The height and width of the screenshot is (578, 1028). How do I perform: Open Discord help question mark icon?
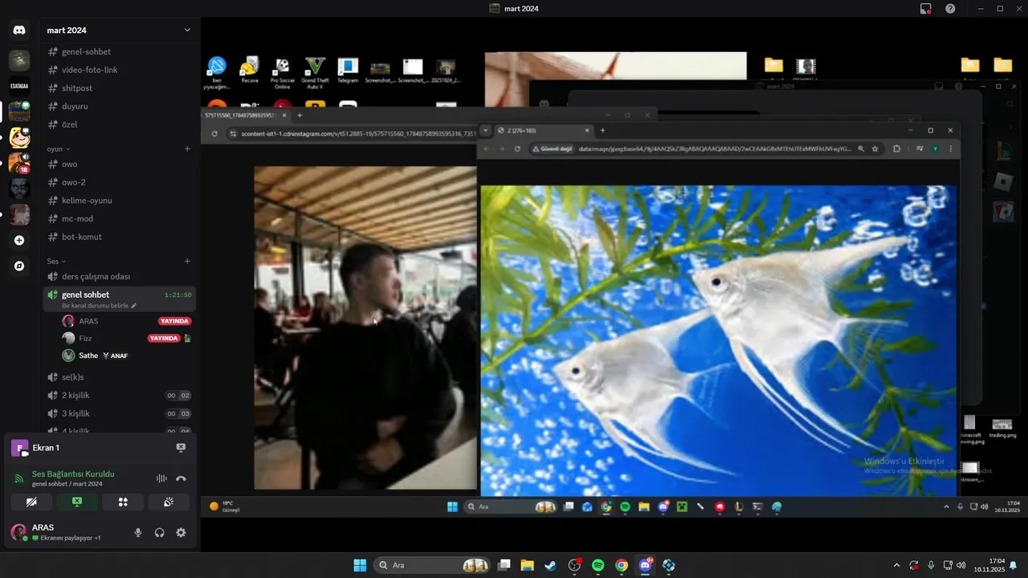(x=950, y=9)
